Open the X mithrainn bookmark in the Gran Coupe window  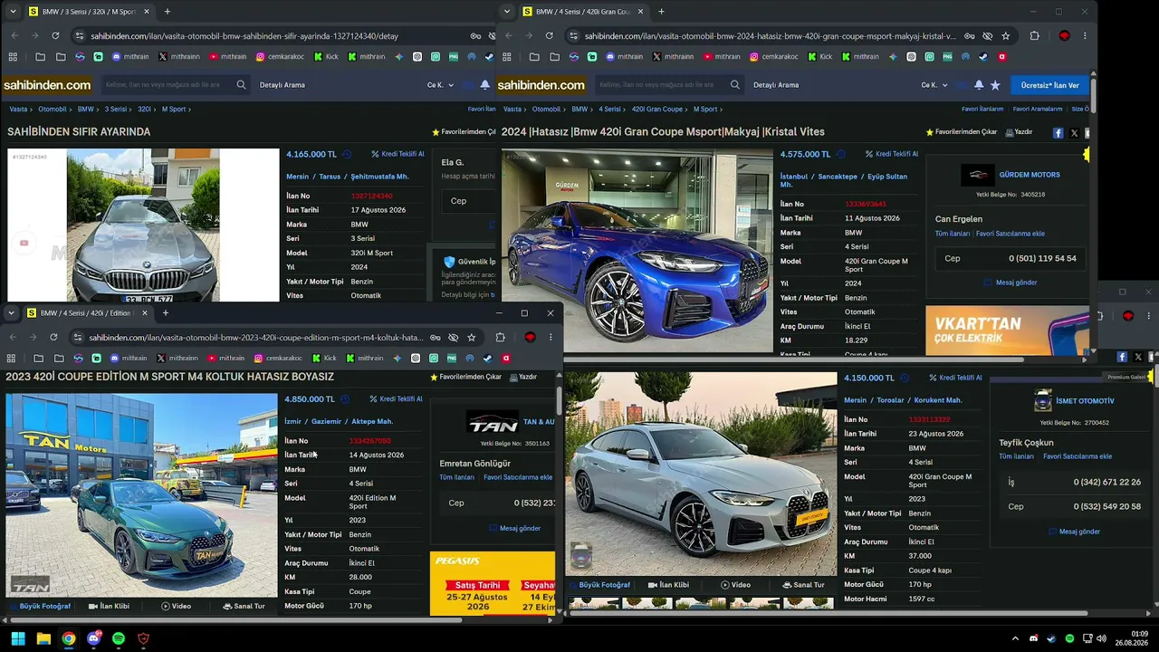coord(673,56)
